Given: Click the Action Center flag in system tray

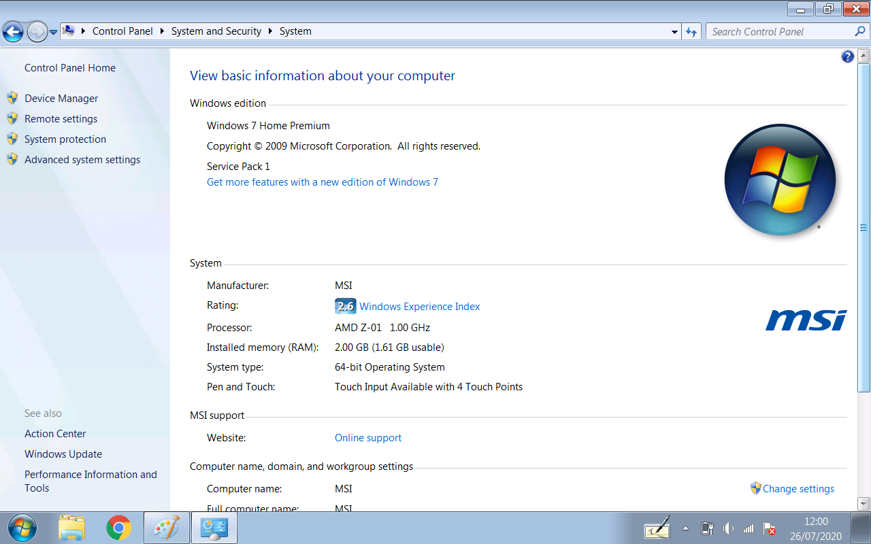Looking at the screenshot, I should coord(769,528).
